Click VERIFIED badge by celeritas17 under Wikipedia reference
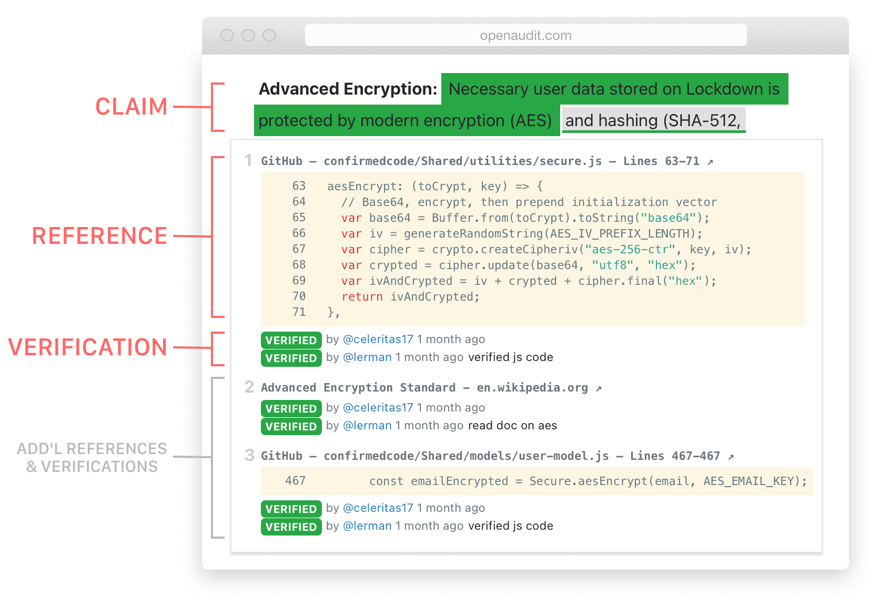Viewport: 870px width, 597px height. [x=291, y=408]
